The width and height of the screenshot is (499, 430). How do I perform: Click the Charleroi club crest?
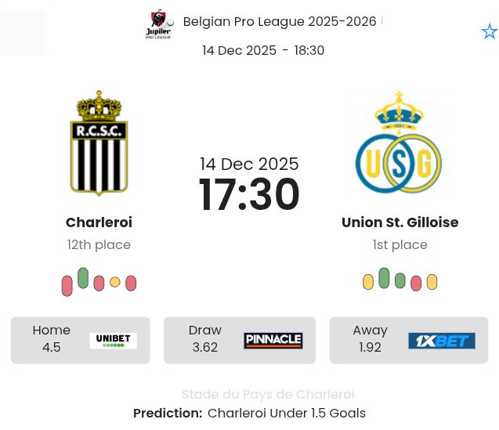coord(99,143)
